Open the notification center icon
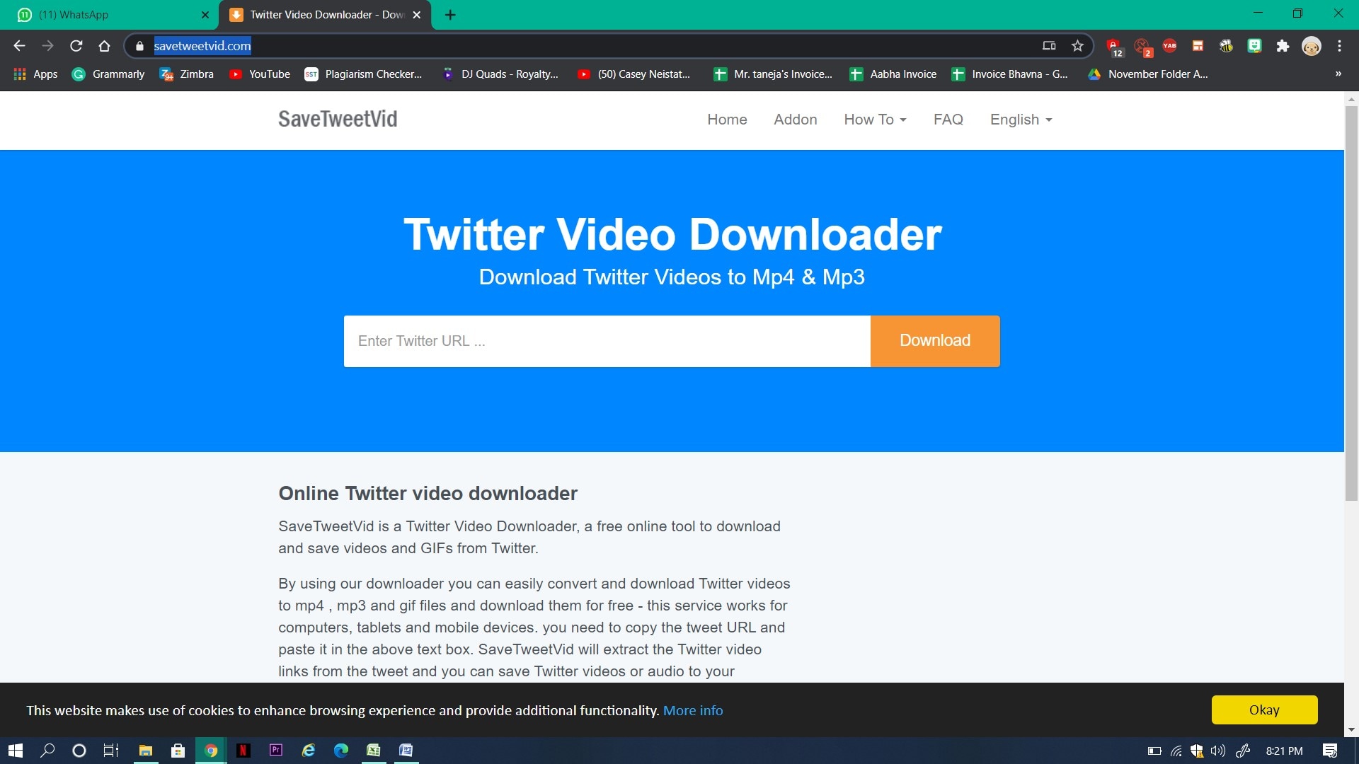The image size is (1359, 764). click(1330, 751)
